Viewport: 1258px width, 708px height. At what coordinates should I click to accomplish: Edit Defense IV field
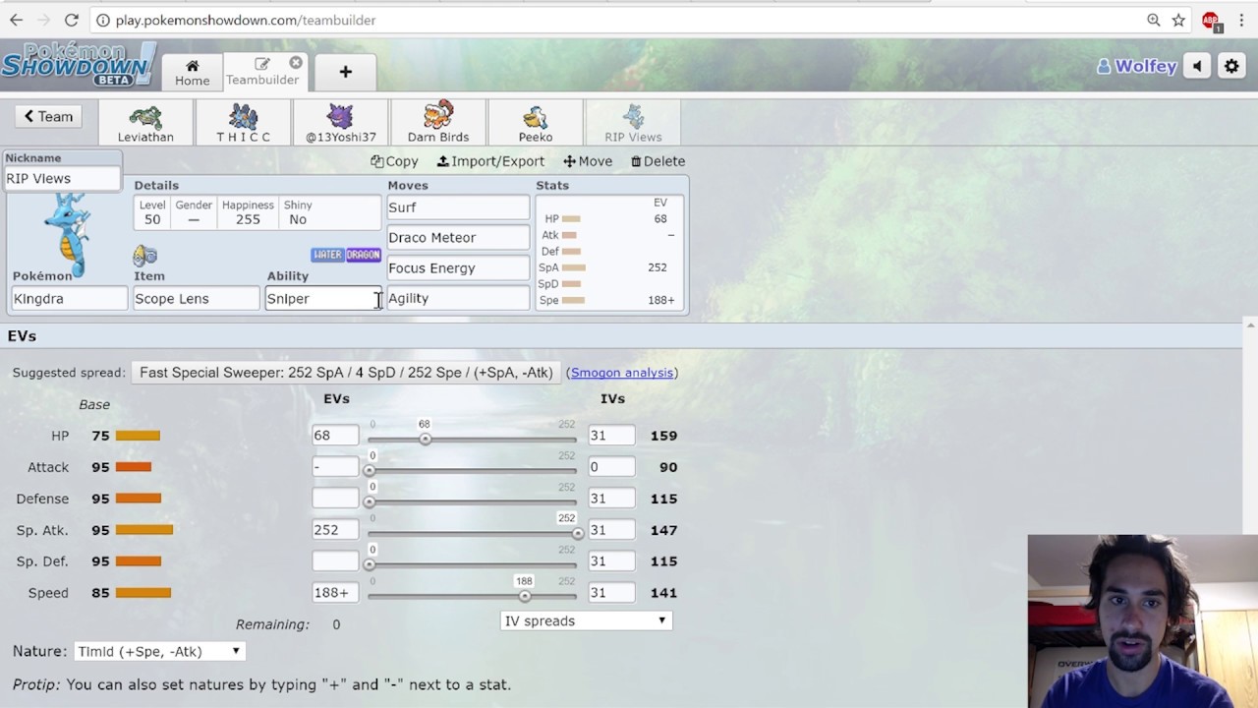coord(611,499)
